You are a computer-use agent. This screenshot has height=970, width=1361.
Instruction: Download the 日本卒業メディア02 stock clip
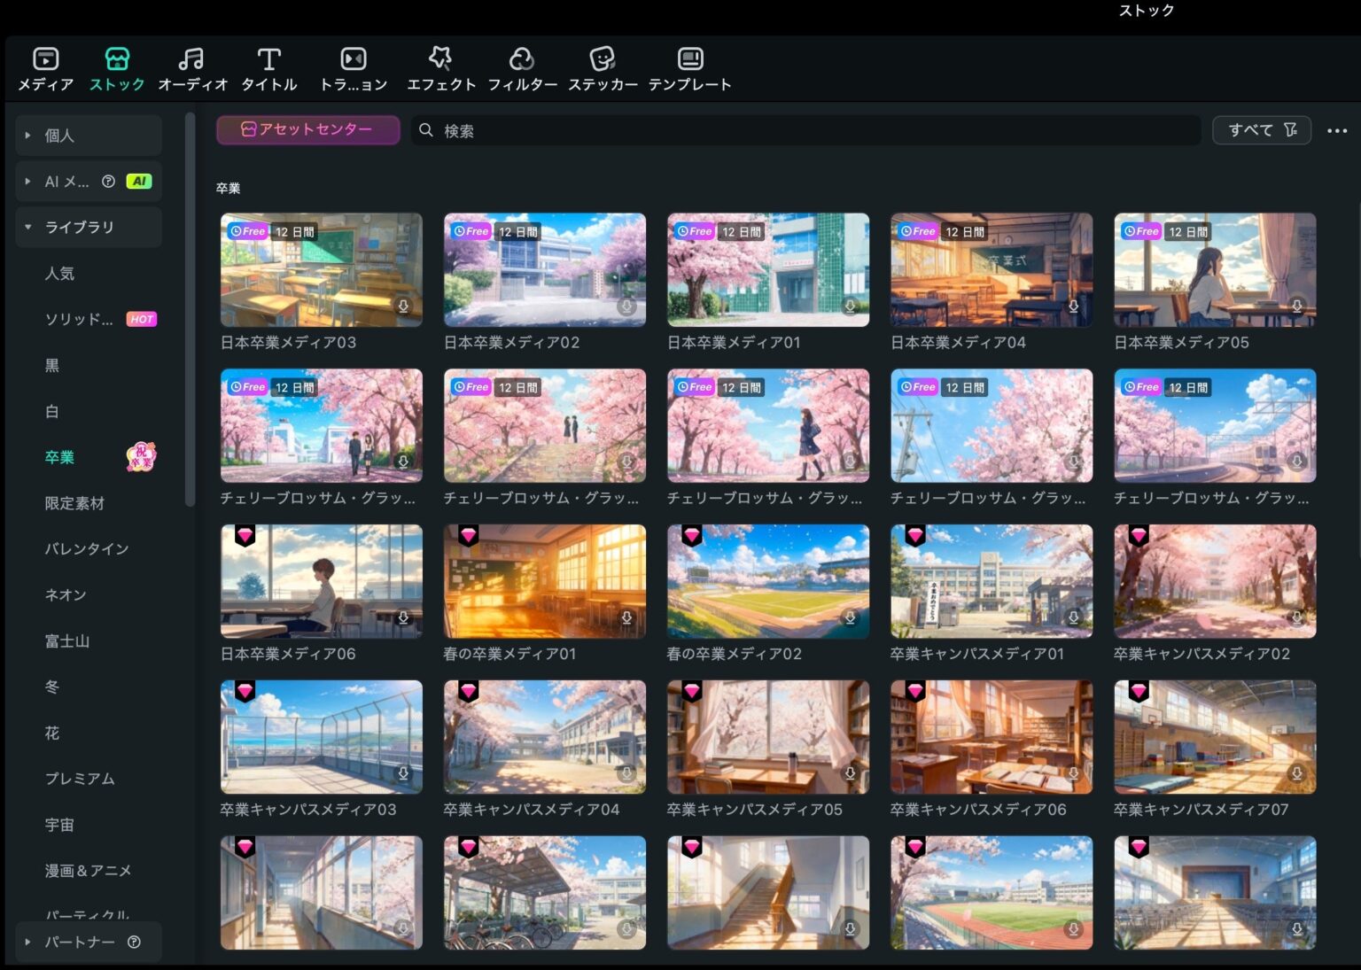click(627, 306)
